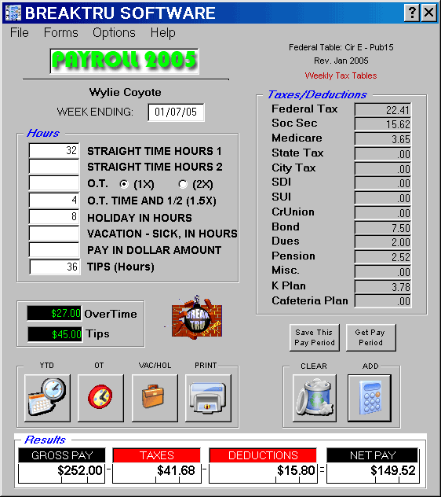Click the OT red clock icon
Image resolution: width=441 pixels, height=497 pixels.
(100, 398)
